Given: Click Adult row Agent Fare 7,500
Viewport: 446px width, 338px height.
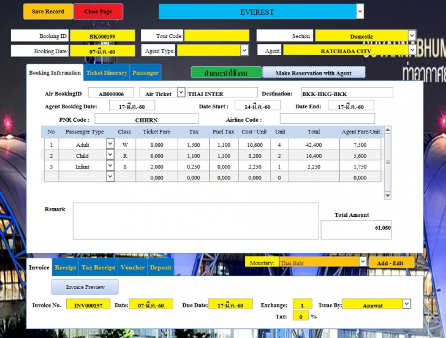Looking at the screenshot, I should click(x=360, y=145).
